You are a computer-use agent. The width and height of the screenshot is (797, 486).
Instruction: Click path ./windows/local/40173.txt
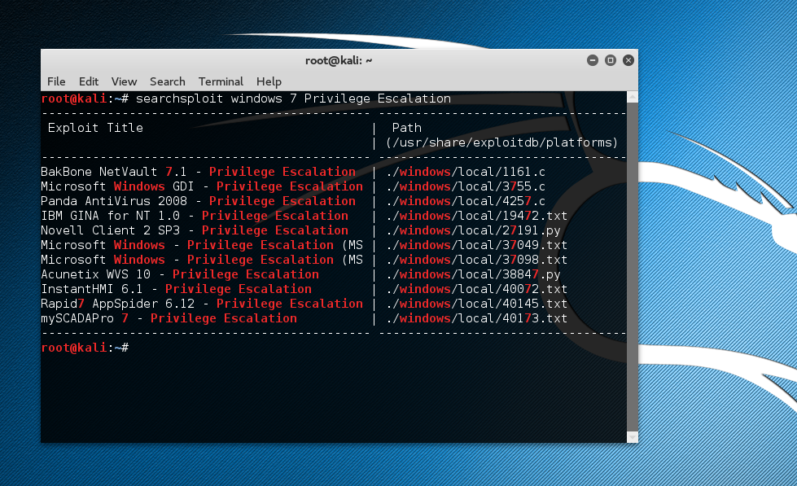(x=476, y=318)
